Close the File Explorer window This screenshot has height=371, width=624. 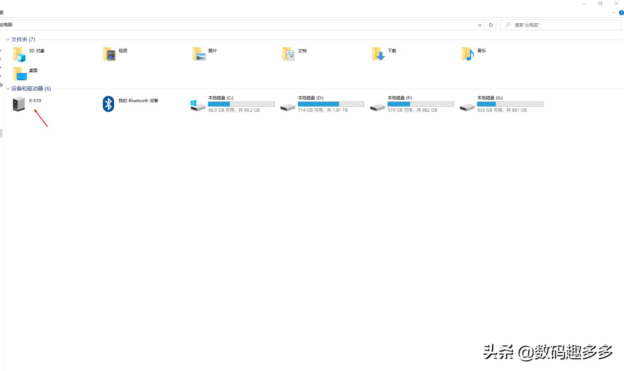[616, 4]
